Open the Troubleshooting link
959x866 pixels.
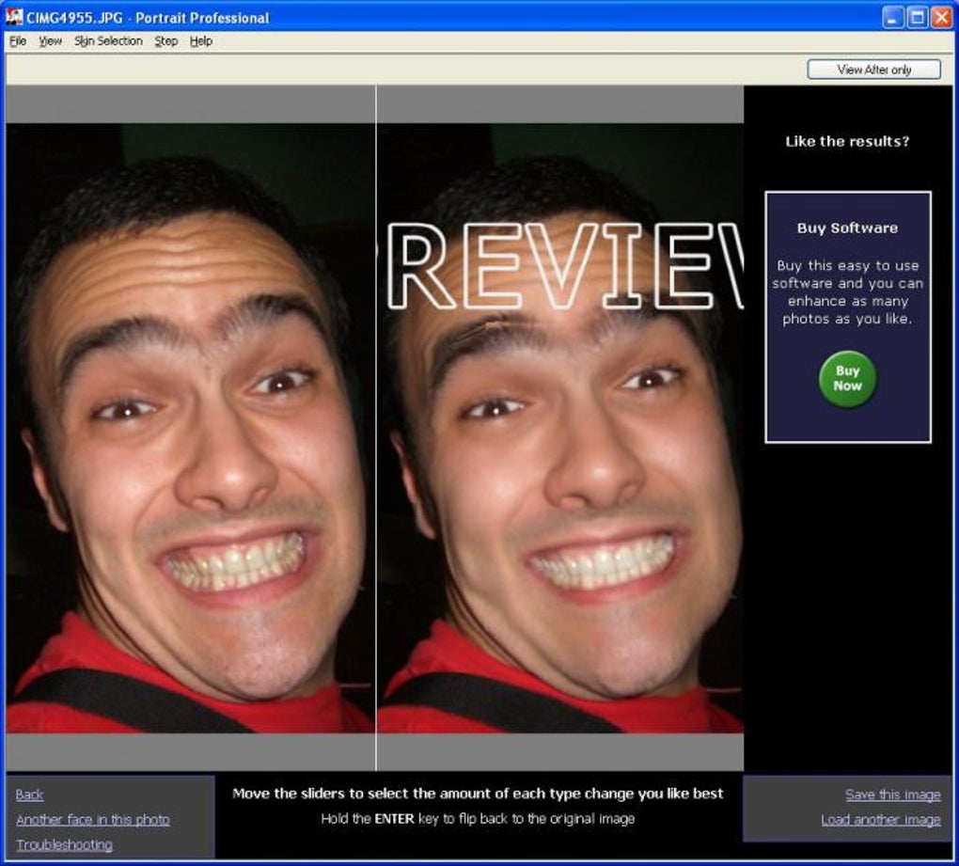click(64, 844)
